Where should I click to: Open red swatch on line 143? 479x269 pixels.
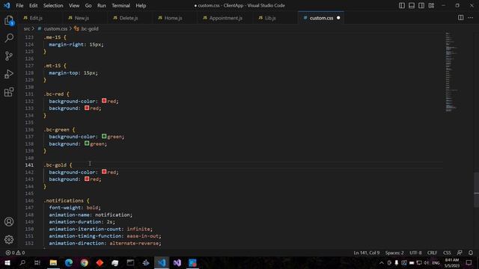87,179
